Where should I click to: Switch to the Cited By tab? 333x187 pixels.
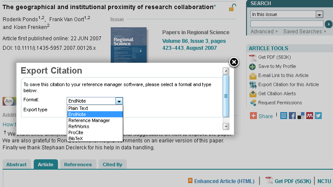[112, 164]
